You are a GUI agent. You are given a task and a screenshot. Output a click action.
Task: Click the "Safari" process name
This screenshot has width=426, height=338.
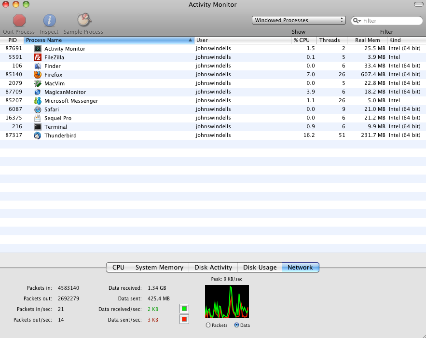(51, 109)
